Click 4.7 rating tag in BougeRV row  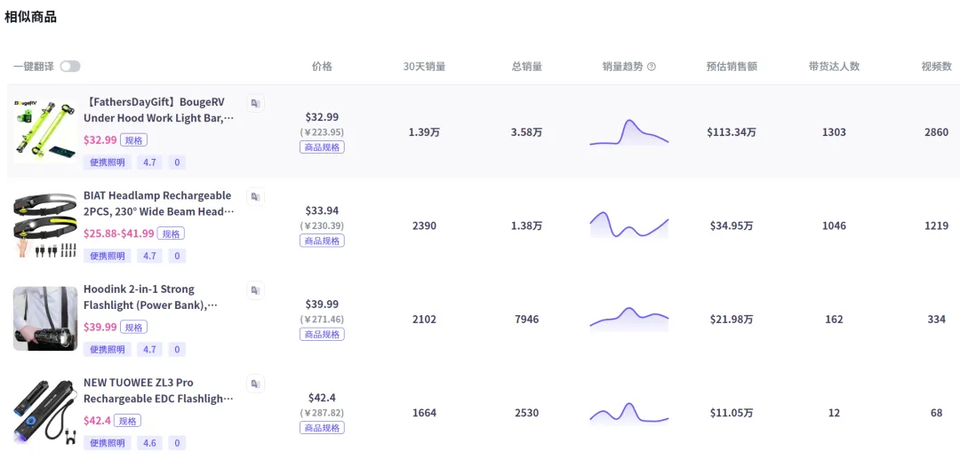(149, 162)
